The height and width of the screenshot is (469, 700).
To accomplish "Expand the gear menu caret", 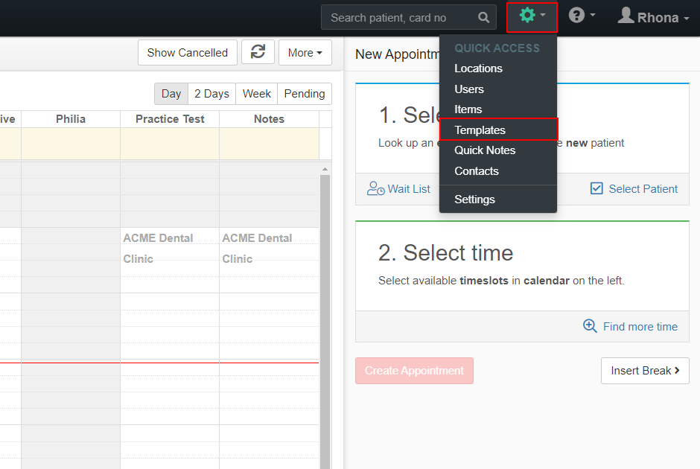I will [x=543, y=15].
